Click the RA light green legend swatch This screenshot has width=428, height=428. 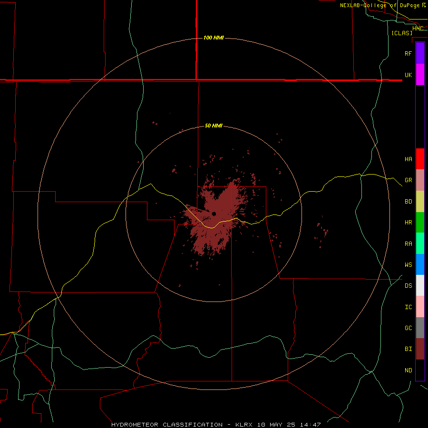[420, 243]
